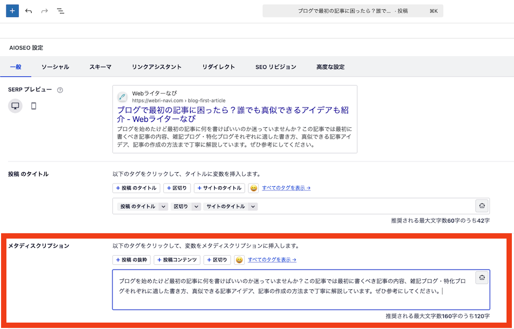
Task: Open the SEO リビジョン tab
Action: tap(276, 67)
